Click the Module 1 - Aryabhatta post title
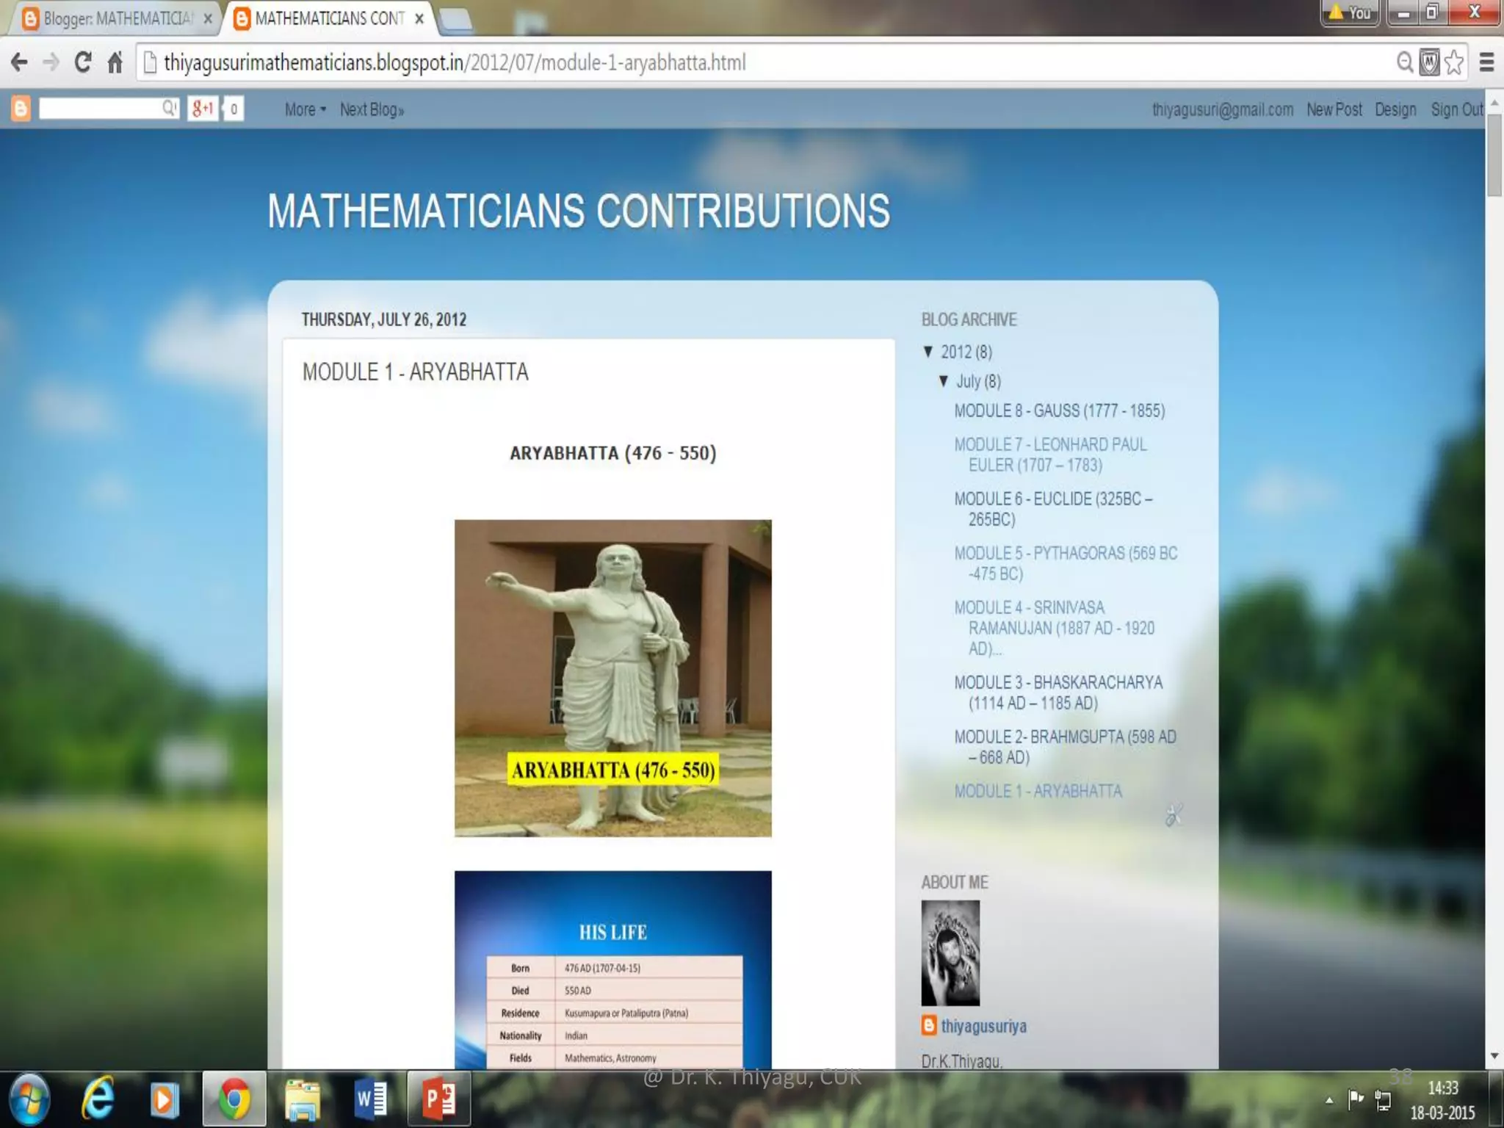This screenshot has width=1504, height=1128. [416, 372]
